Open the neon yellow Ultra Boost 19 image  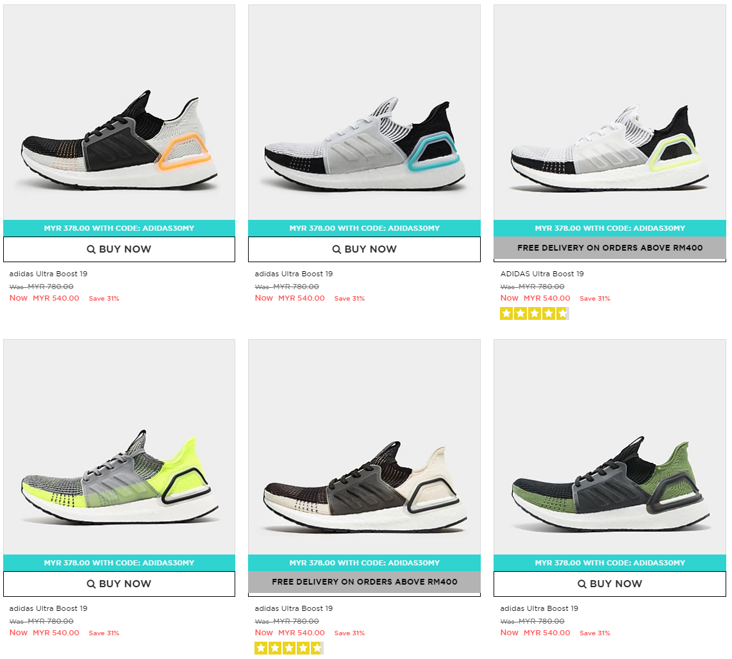click(x=119, y=447)
